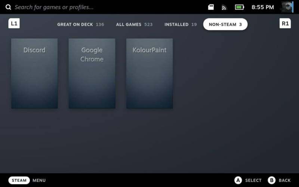
Task: Check the battery indicator icon
Action: pos(240,7)
